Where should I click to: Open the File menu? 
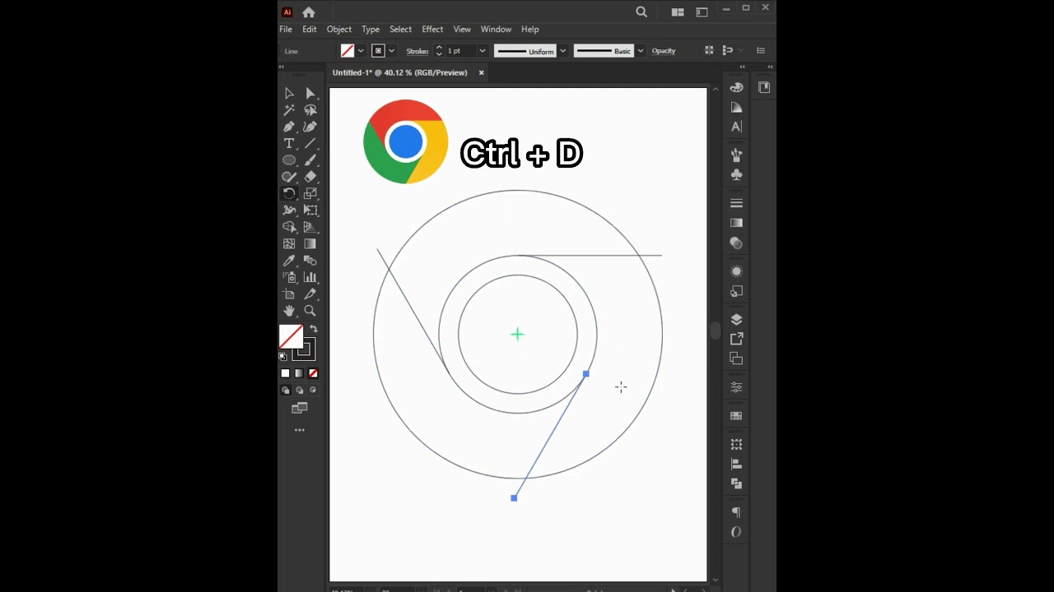[x=286, y=29]
